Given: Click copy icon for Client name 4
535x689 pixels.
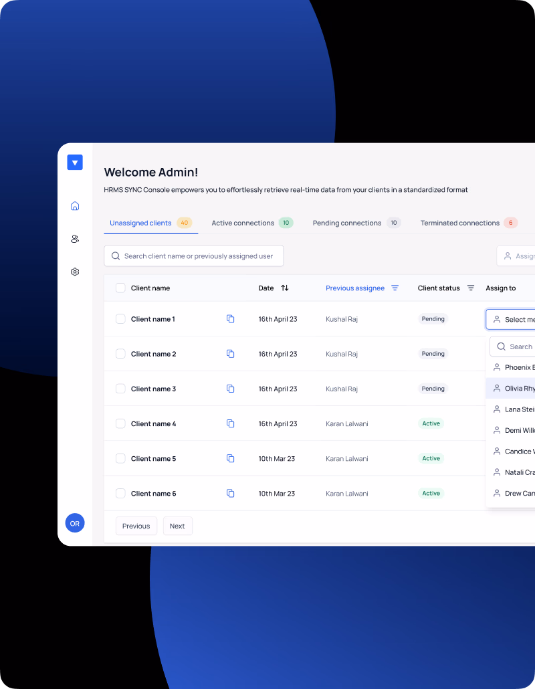Looking at the screenshot, I should point(230,423).
